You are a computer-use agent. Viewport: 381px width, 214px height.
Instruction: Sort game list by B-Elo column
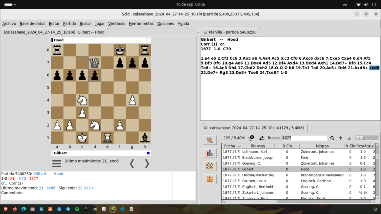pos(287,146)
